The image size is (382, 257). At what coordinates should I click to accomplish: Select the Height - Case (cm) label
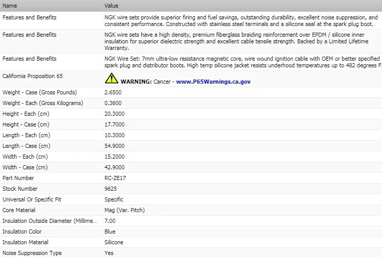26,124
